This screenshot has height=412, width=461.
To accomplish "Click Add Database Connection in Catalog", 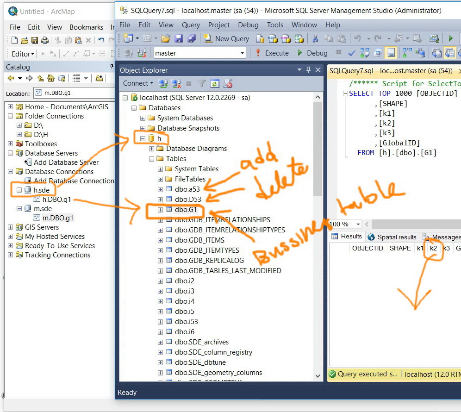I will coord(74,181).
